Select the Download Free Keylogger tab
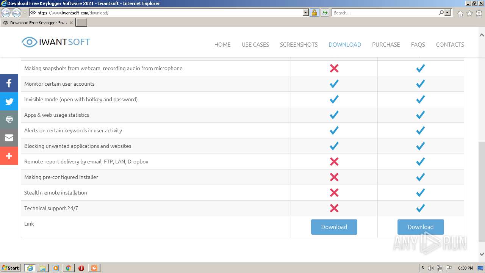Screen dimensions: 485x273 [x=38, y=23]
